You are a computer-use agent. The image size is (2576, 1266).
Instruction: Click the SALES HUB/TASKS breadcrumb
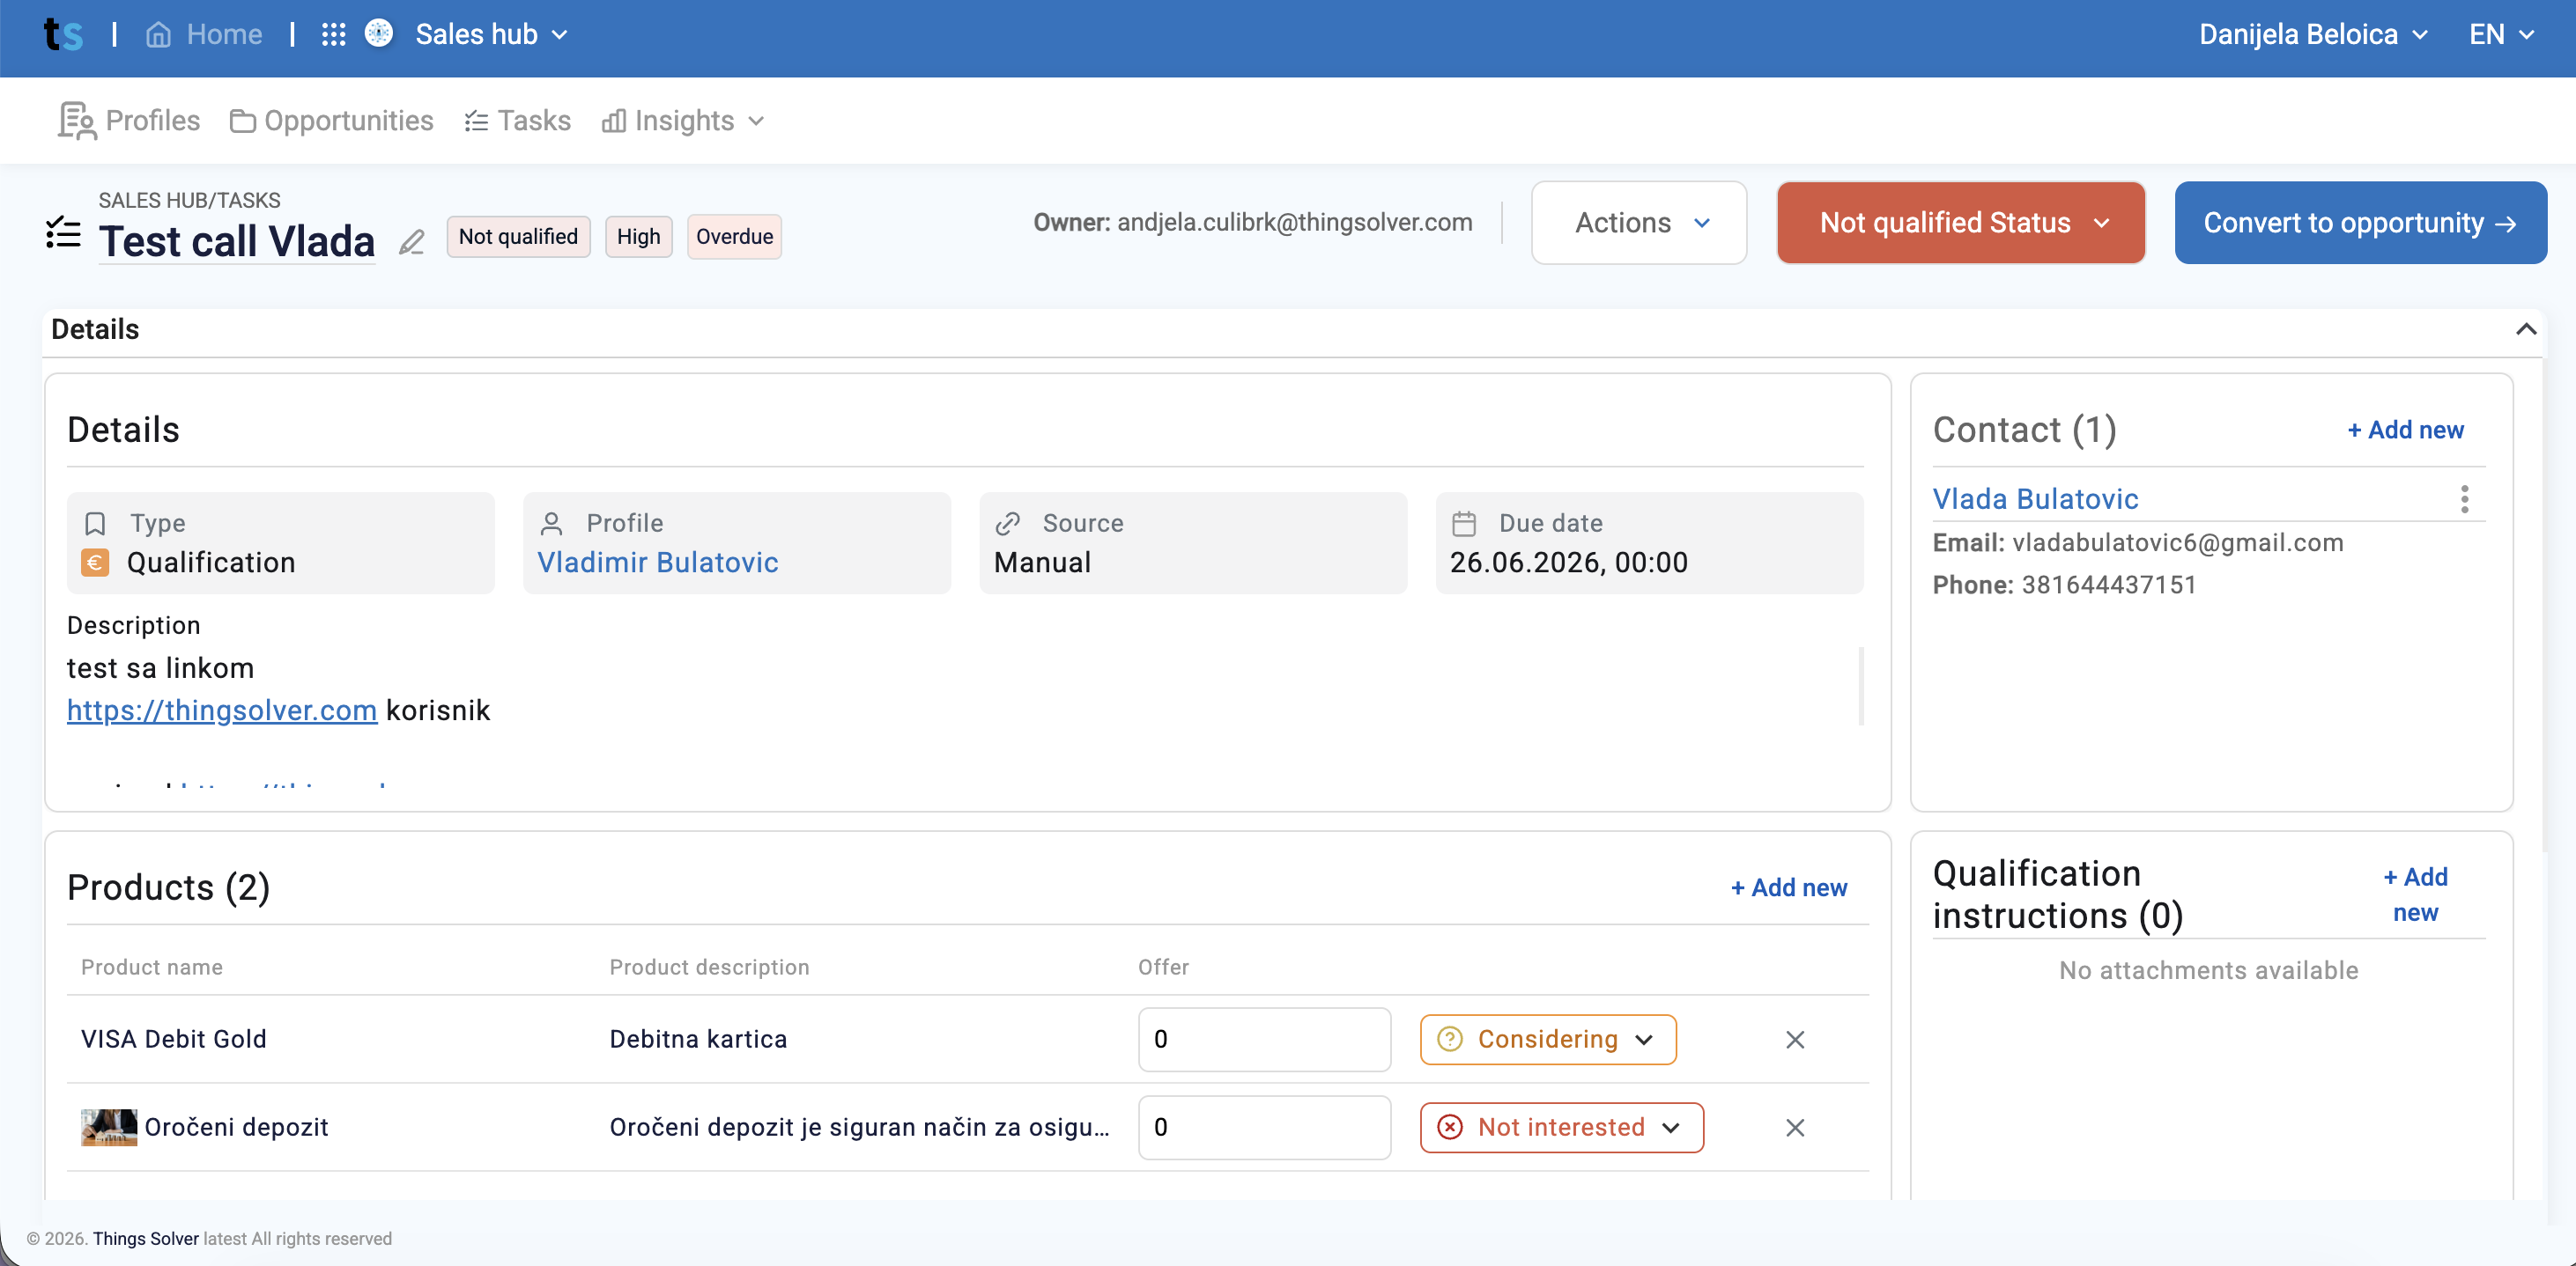tap(189, 201)
